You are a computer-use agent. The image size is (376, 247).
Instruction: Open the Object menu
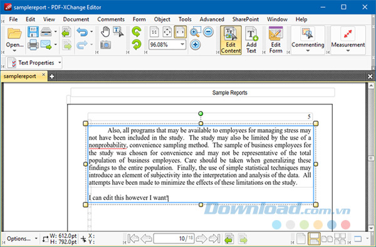pos(162,19)
